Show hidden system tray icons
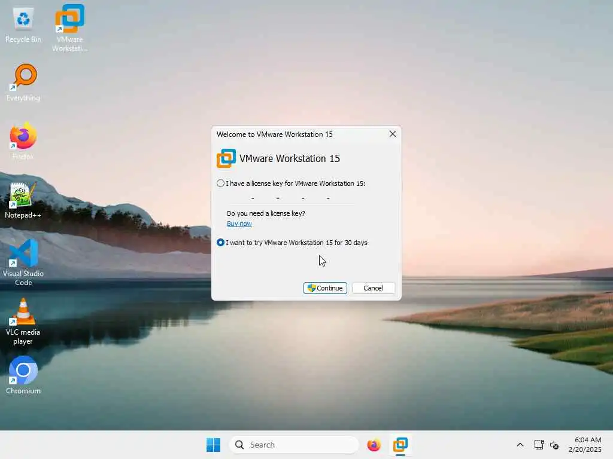This screenshot has width=613, height=459. [x=520, y=445]
